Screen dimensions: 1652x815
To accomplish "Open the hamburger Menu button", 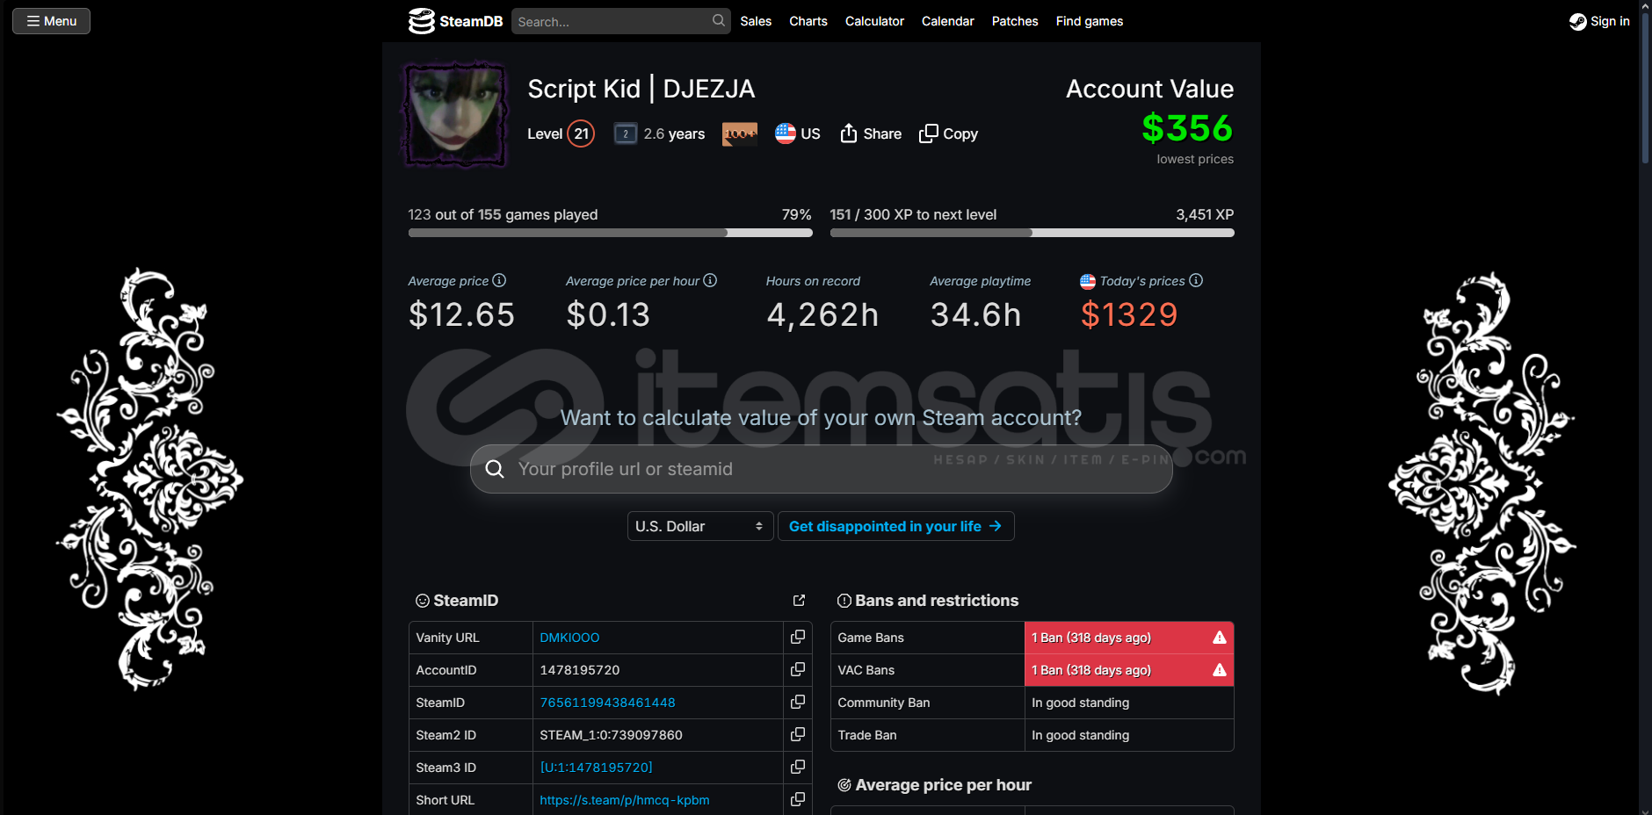I will [x=51, y=21].
